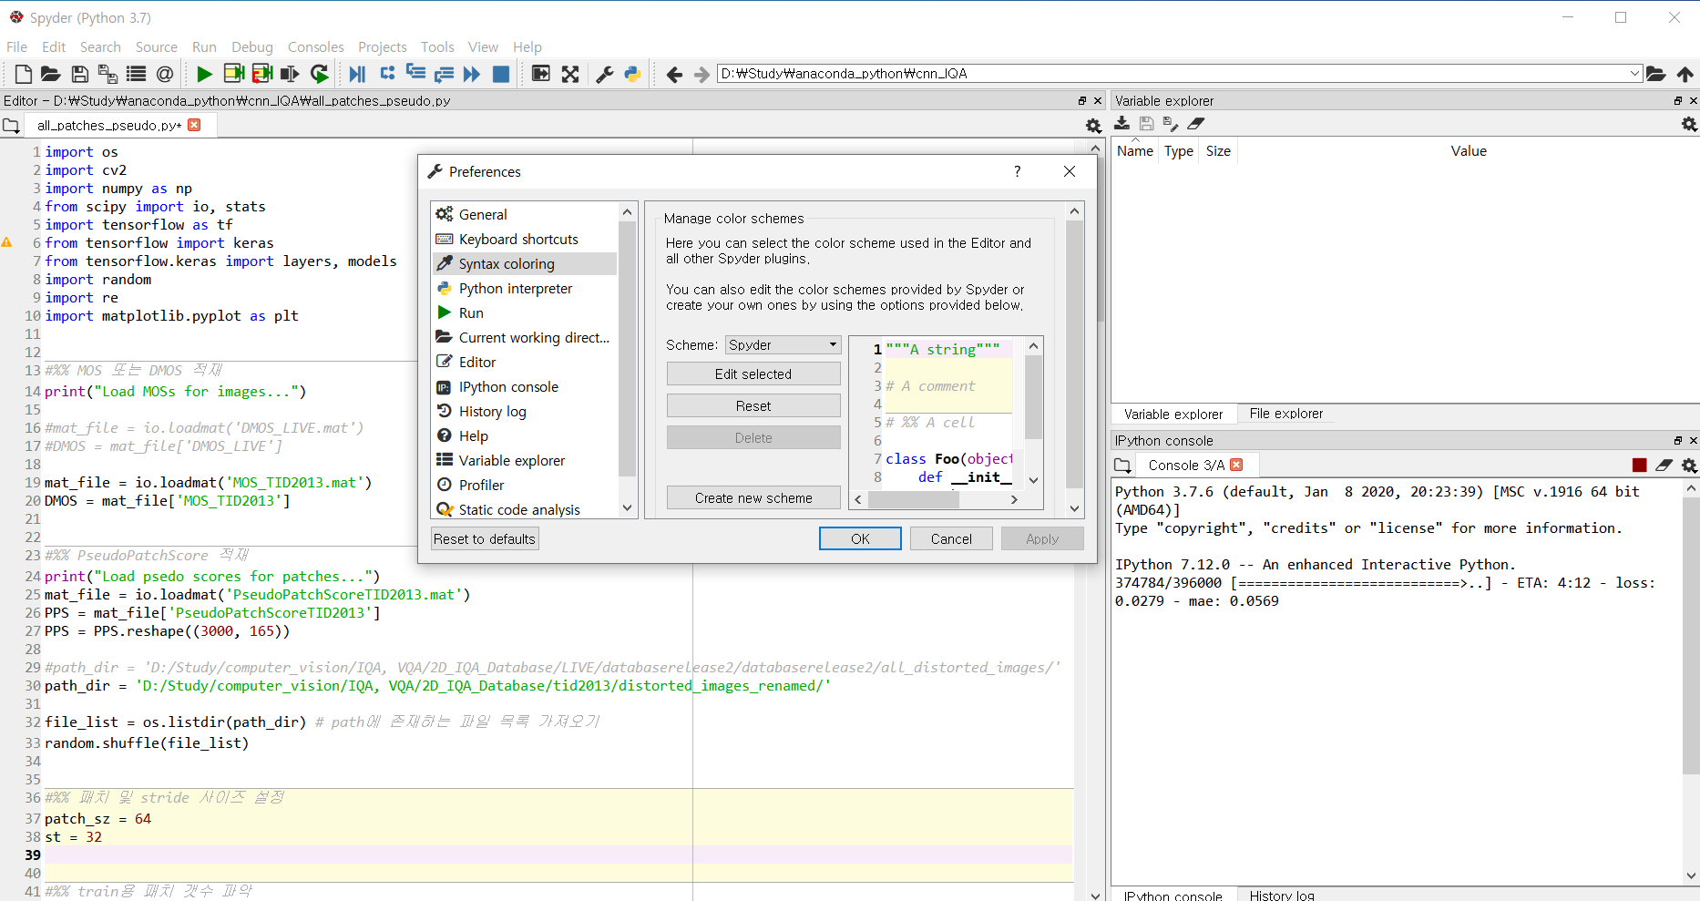The image size is (1700, 901).
Task: Stop debugging with the blue square icon
Action: [500, 74]
